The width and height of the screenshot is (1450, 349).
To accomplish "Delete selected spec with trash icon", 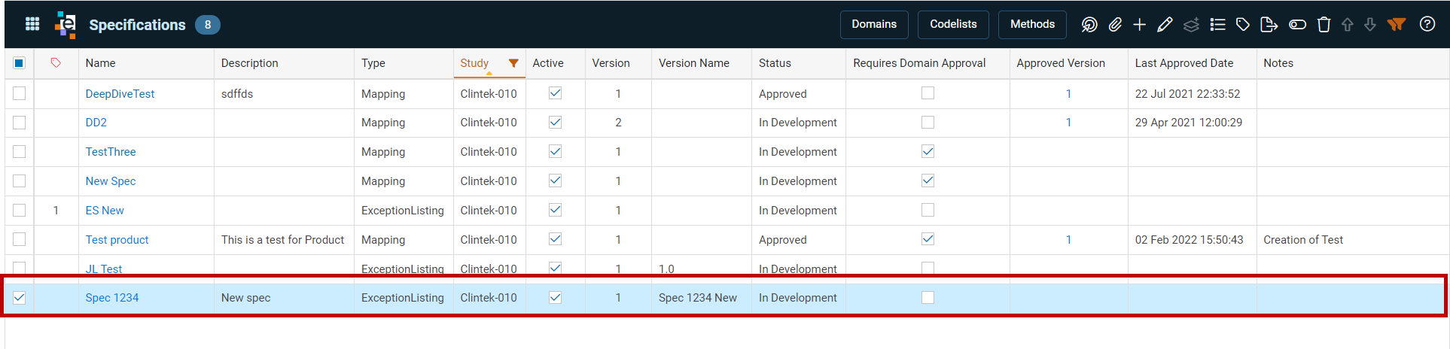I will click(1324, 25).
